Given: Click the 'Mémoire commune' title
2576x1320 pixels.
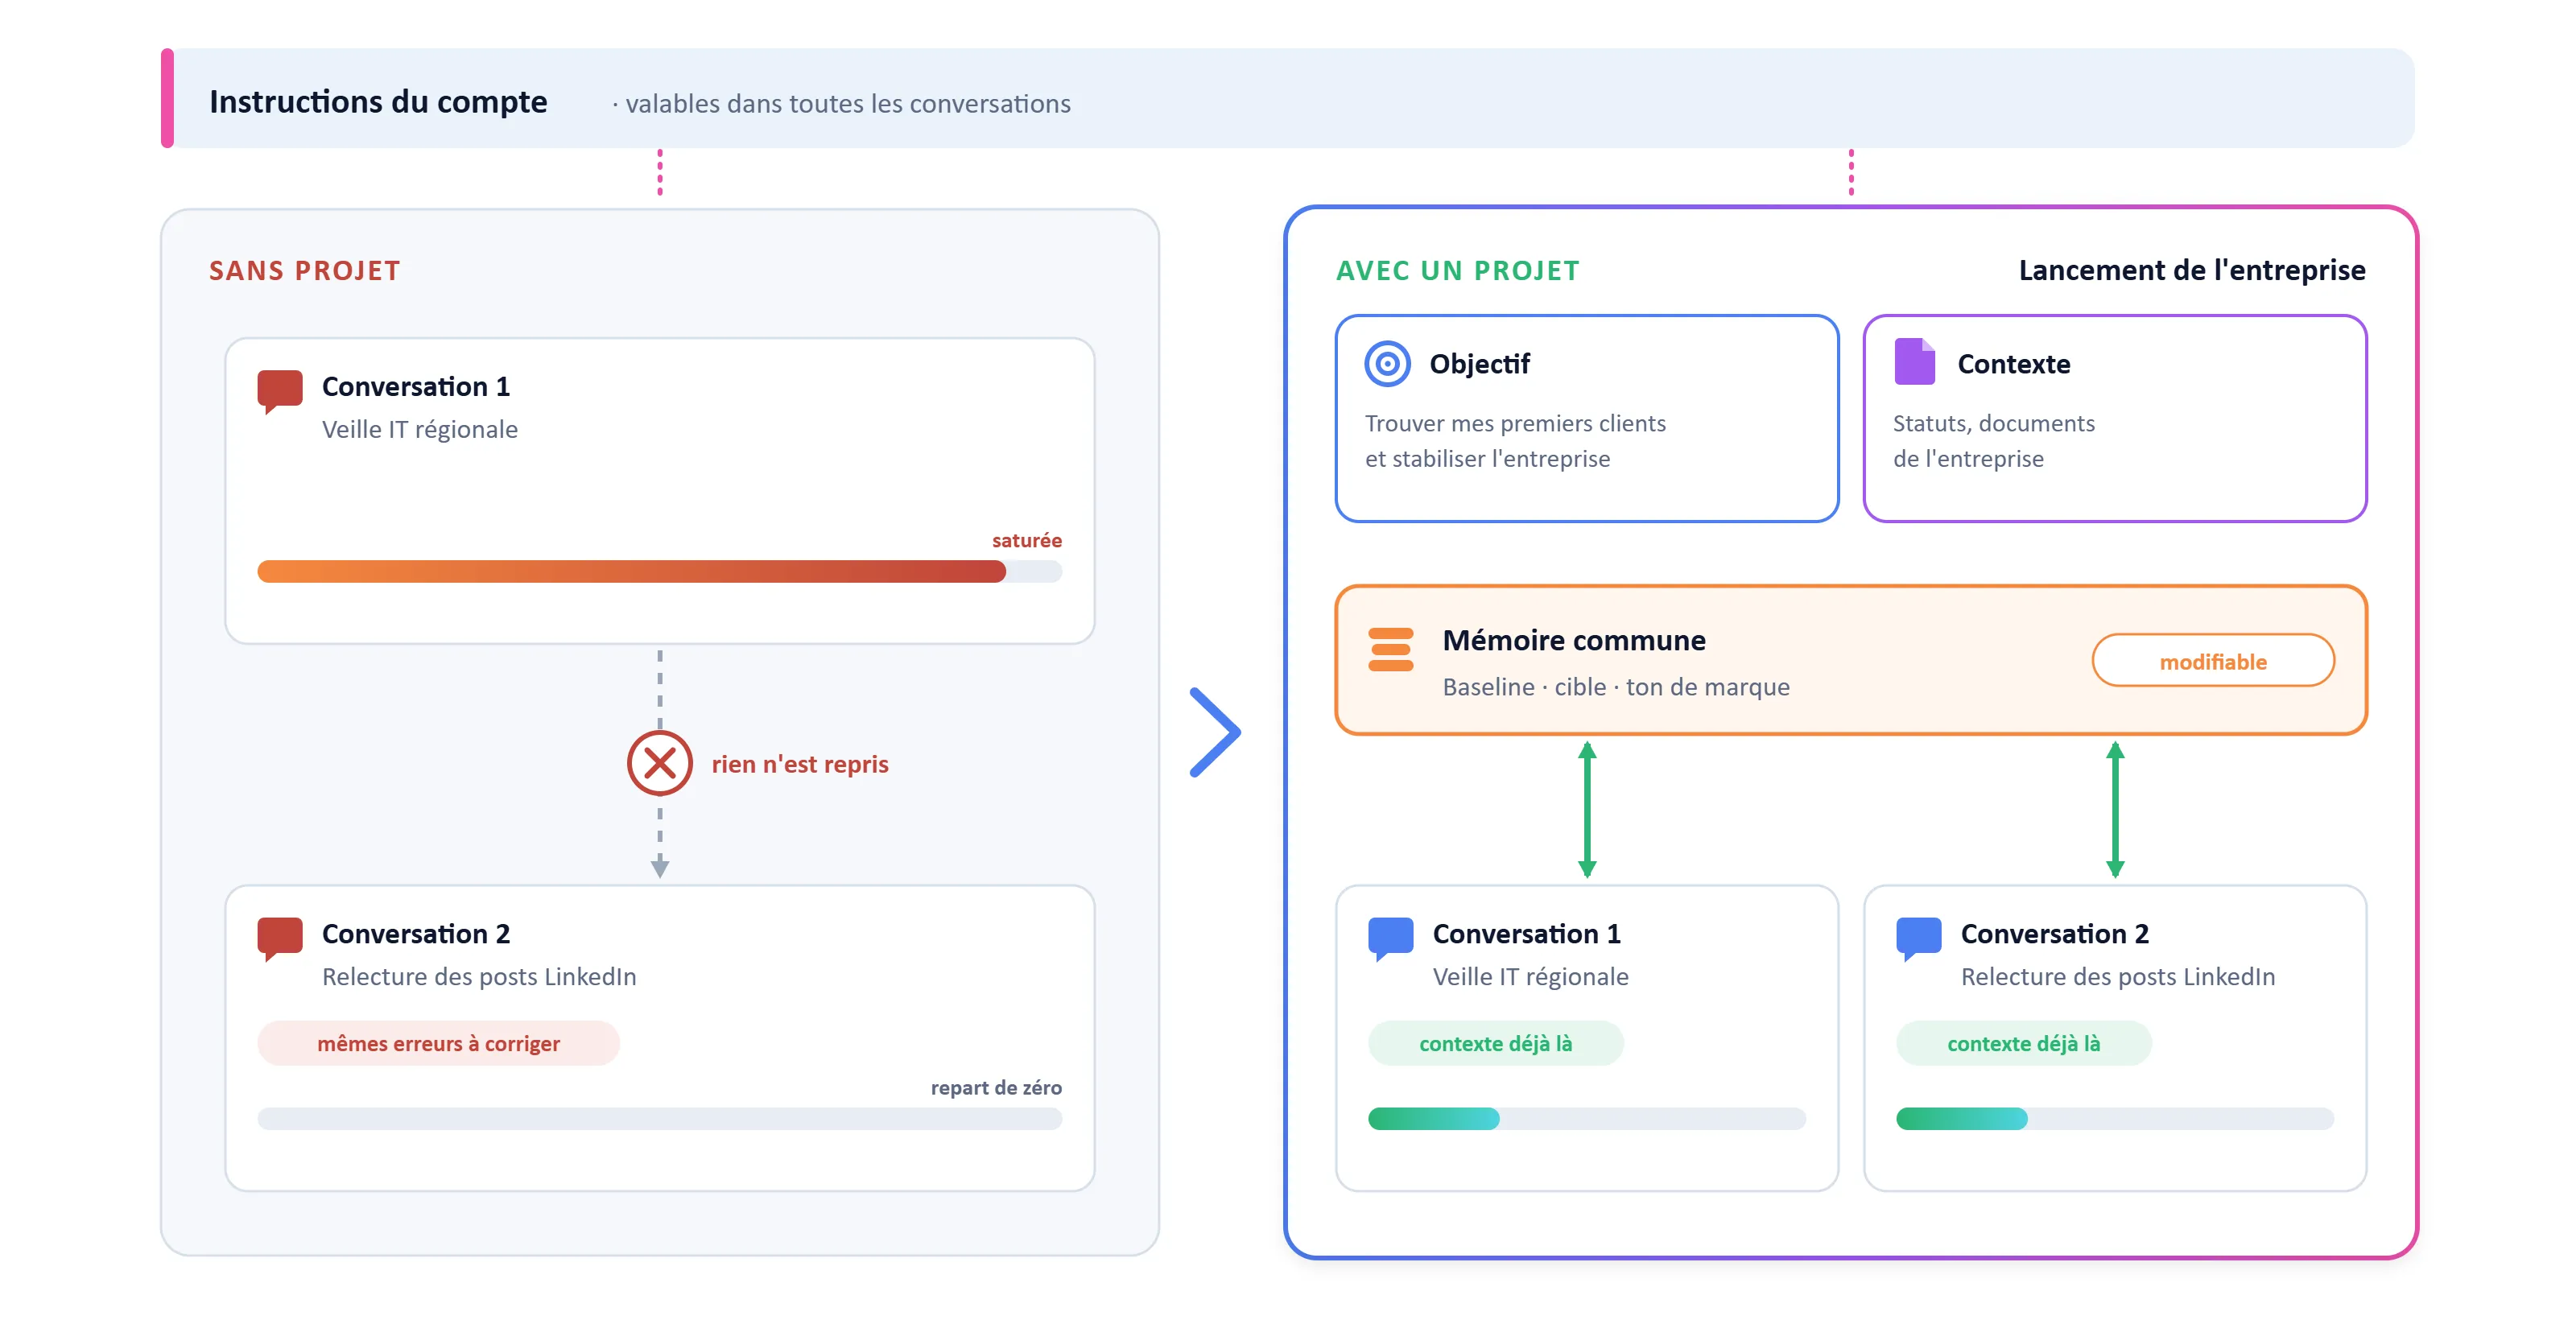Looking at the screenshot, I should click(x=1573, y=640).
